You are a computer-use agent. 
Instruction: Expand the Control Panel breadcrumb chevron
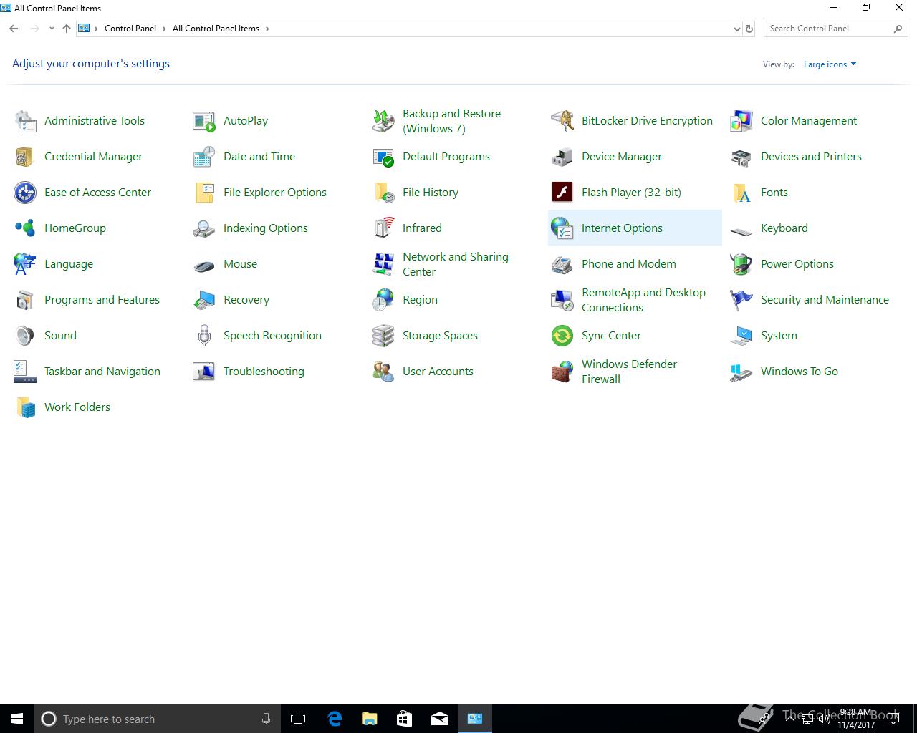click(x=165, y=29)
